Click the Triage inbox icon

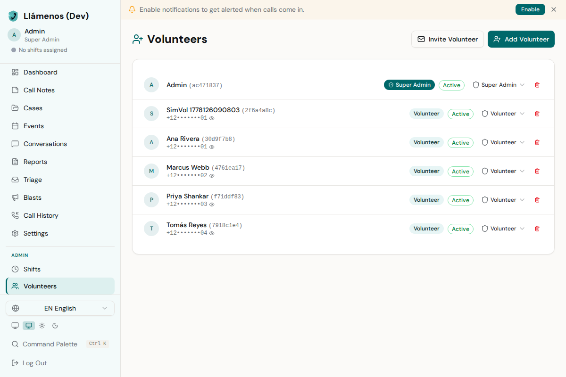(x=15, y=180)
